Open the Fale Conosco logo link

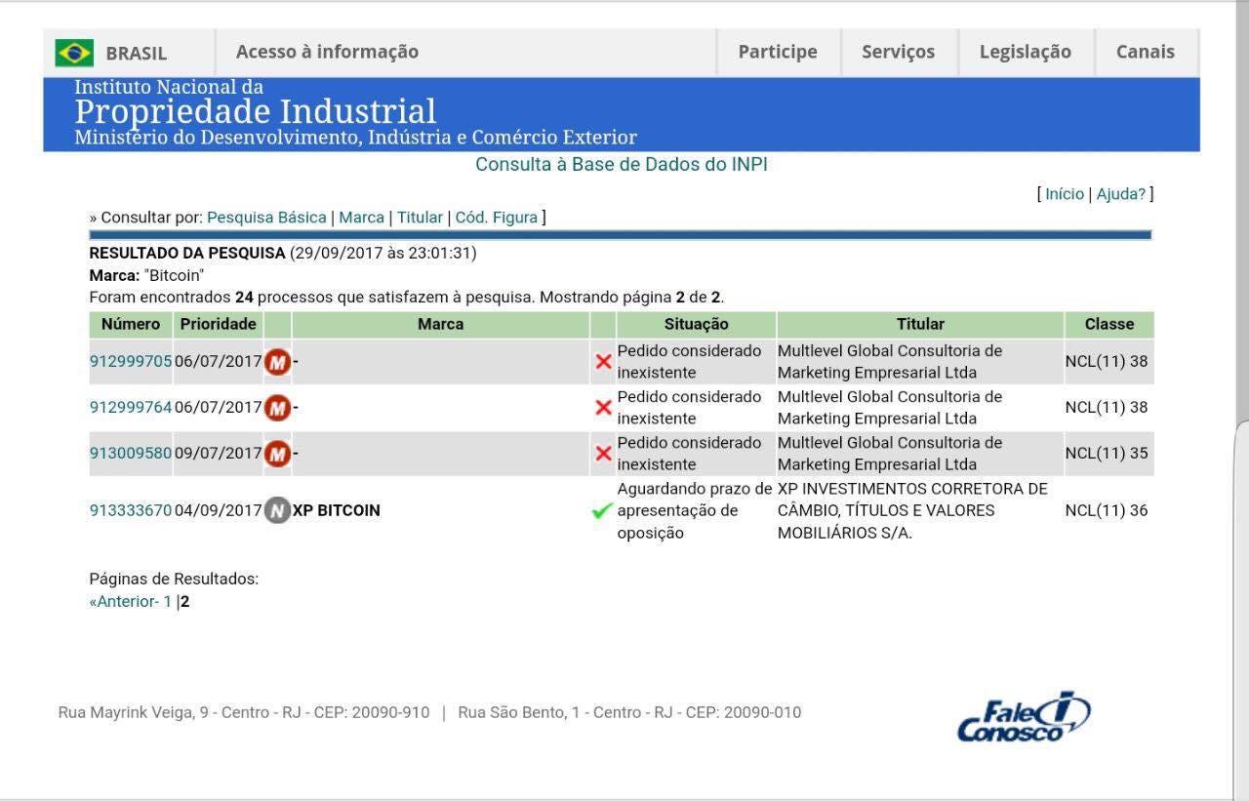click(1024, 717)
